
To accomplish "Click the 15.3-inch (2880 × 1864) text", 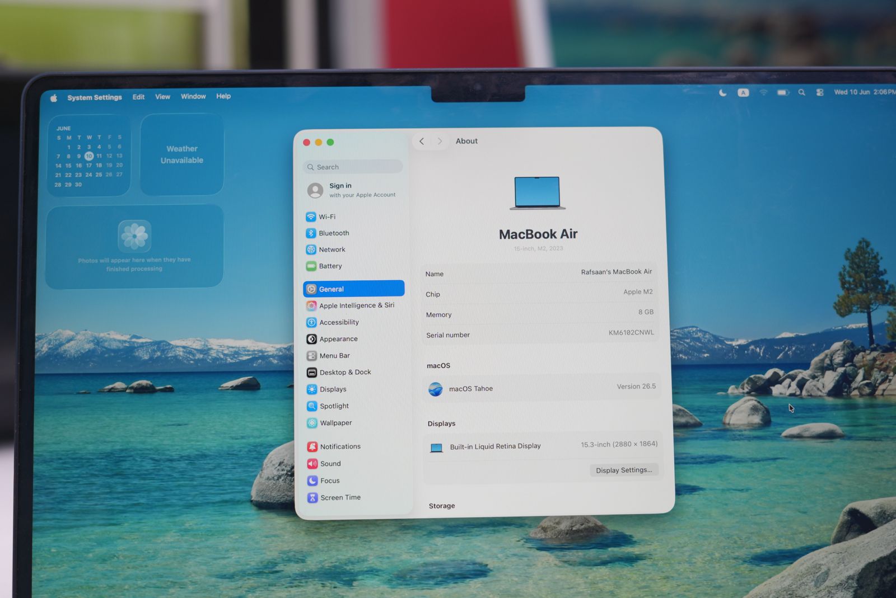I will 619,445.
